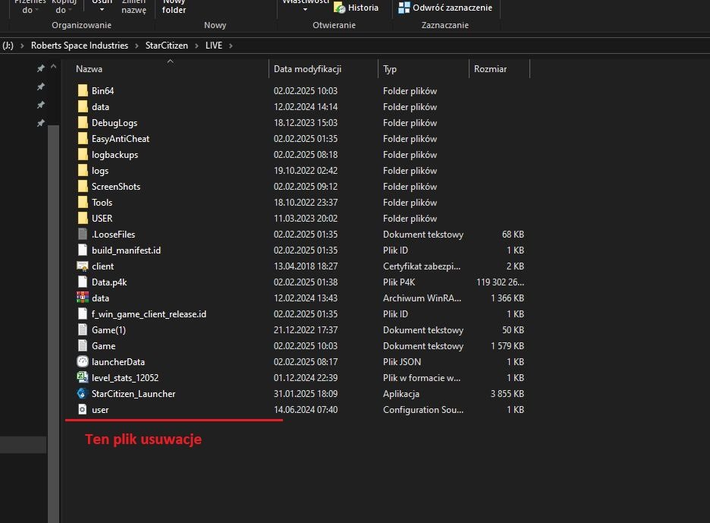The height and width of the screenshot is (523, 710).
Task: Click the level_stats_12052 file name
Action: (x=125, y=377)
